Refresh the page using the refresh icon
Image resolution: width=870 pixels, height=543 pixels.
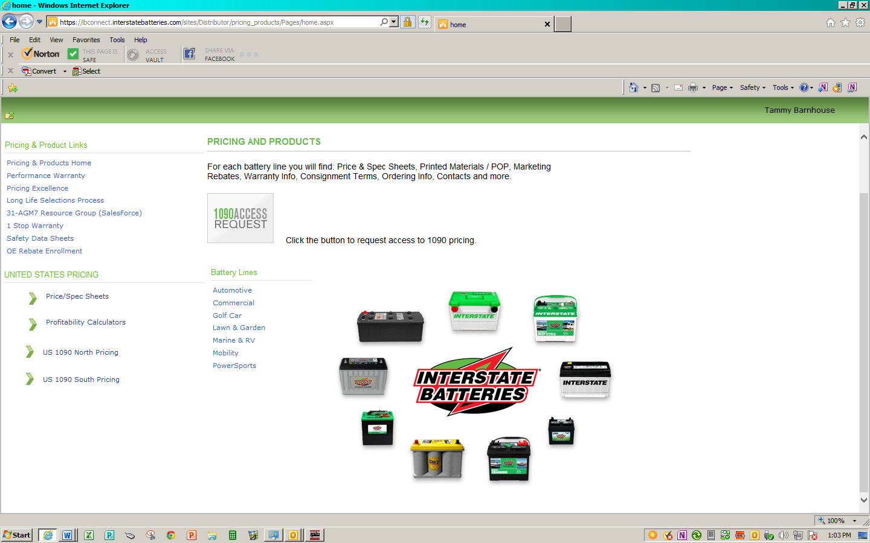(x=425, y=22)
